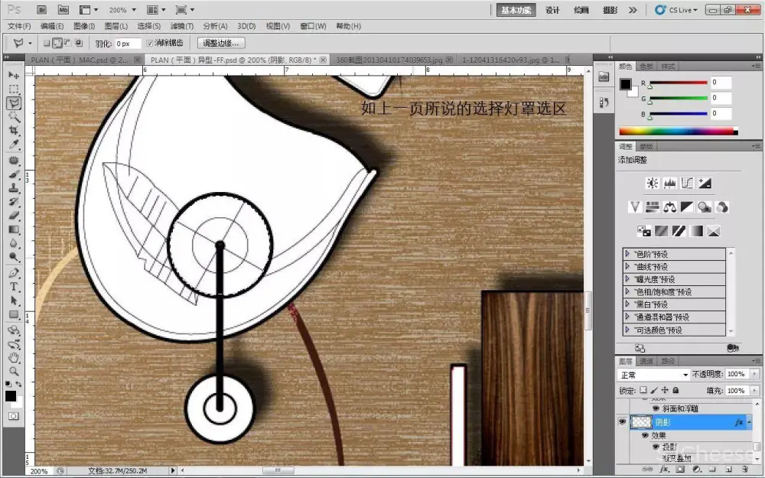Toggle visibility of 斜面和浮雕 effect

click(656, 409)
